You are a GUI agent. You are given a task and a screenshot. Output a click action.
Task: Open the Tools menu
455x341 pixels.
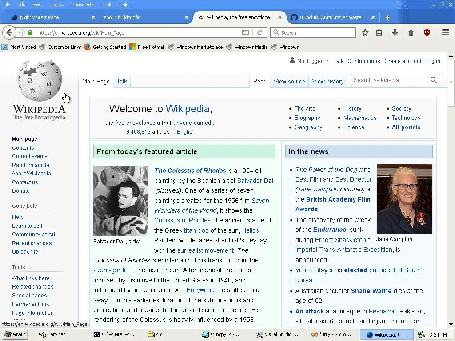tap(107, 4)
